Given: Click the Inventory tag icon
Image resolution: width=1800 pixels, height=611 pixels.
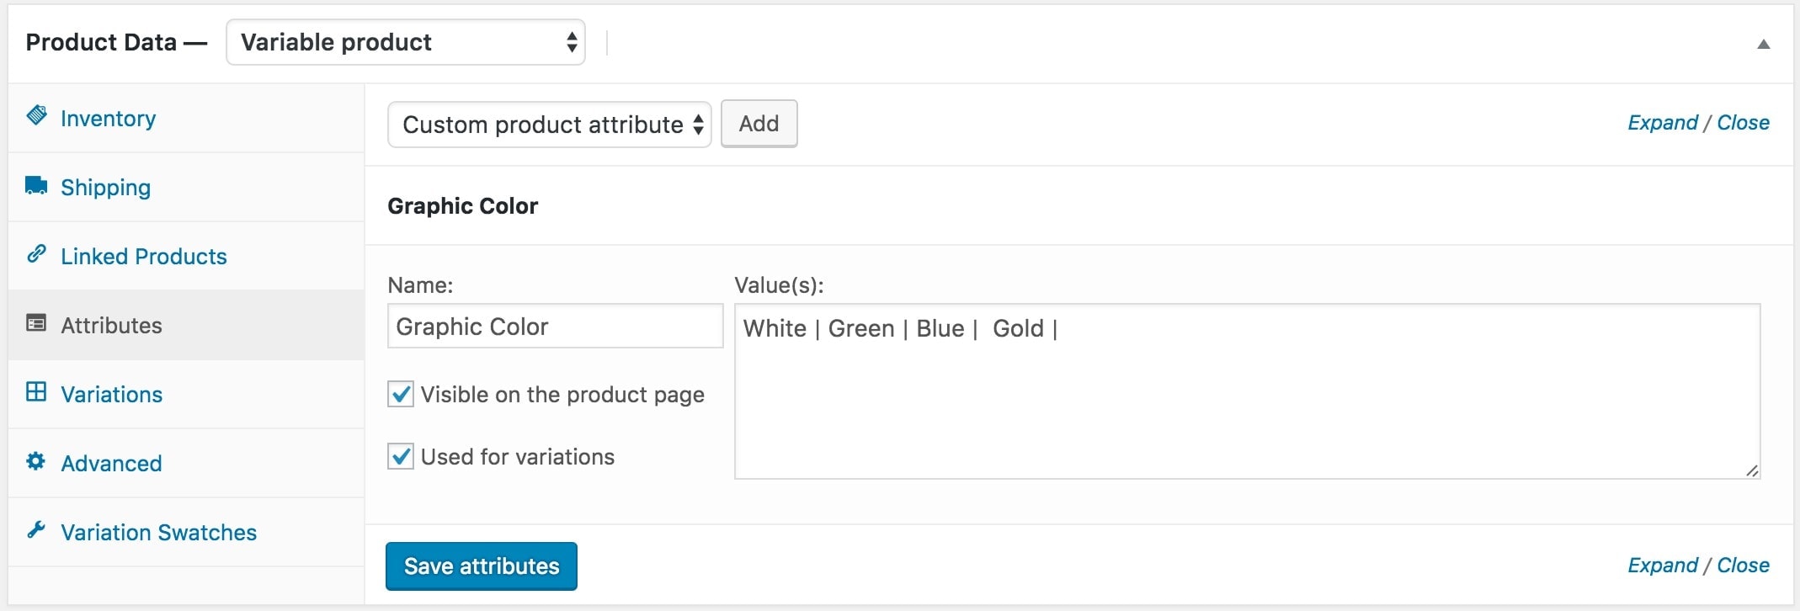Looking at the screenshot, I should tap(36, 115).
